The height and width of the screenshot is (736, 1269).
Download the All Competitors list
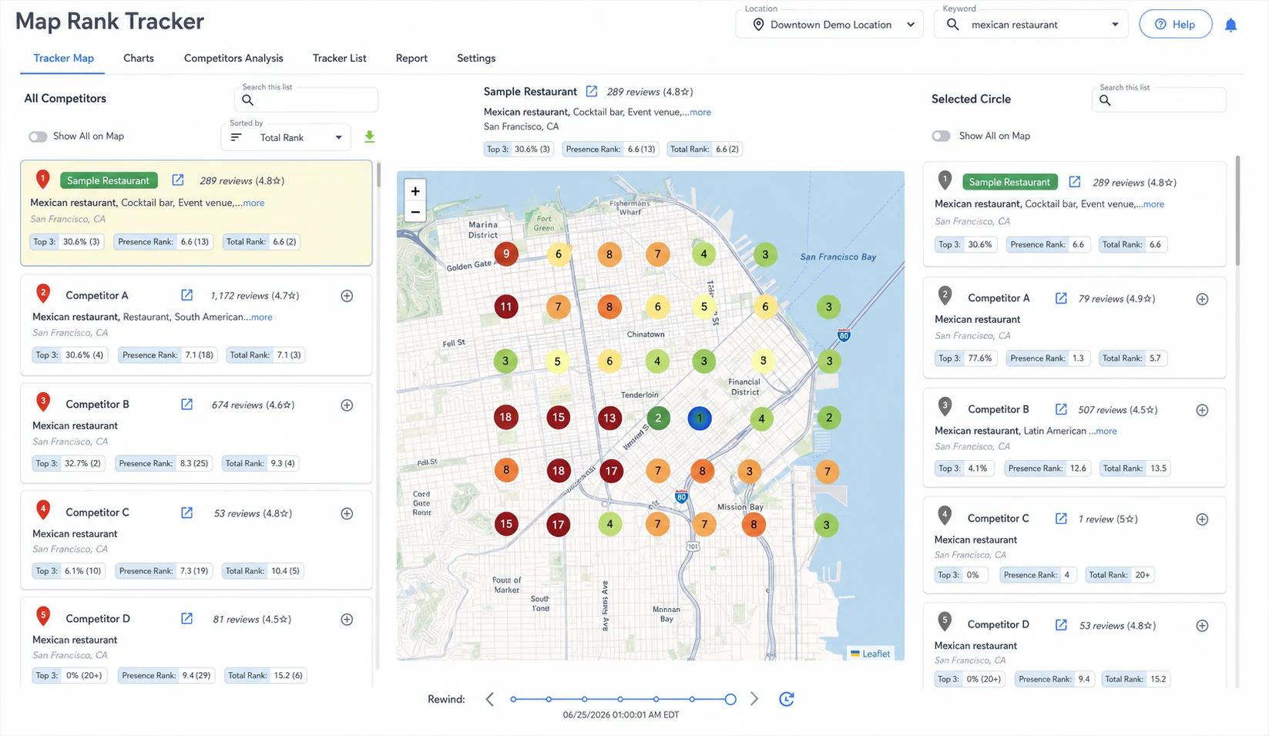(370, 136)
